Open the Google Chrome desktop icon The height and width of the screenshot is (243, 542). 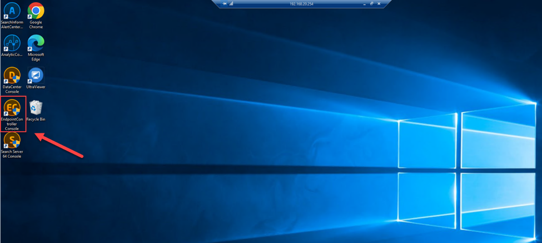point(36,11)
